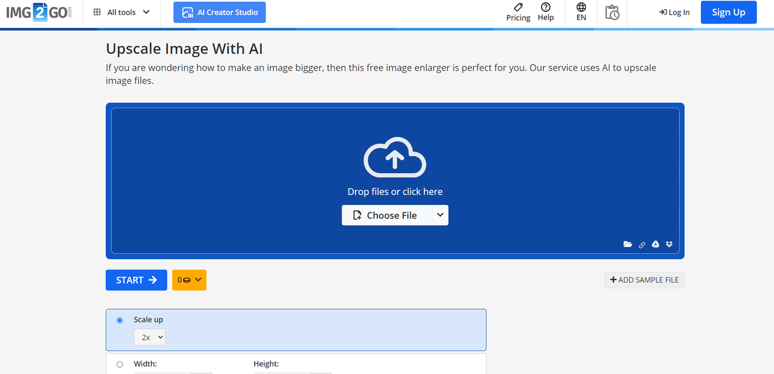Open the All tools menu
Image resolution: width=774 pixels, height=374 pixels.
122,13
